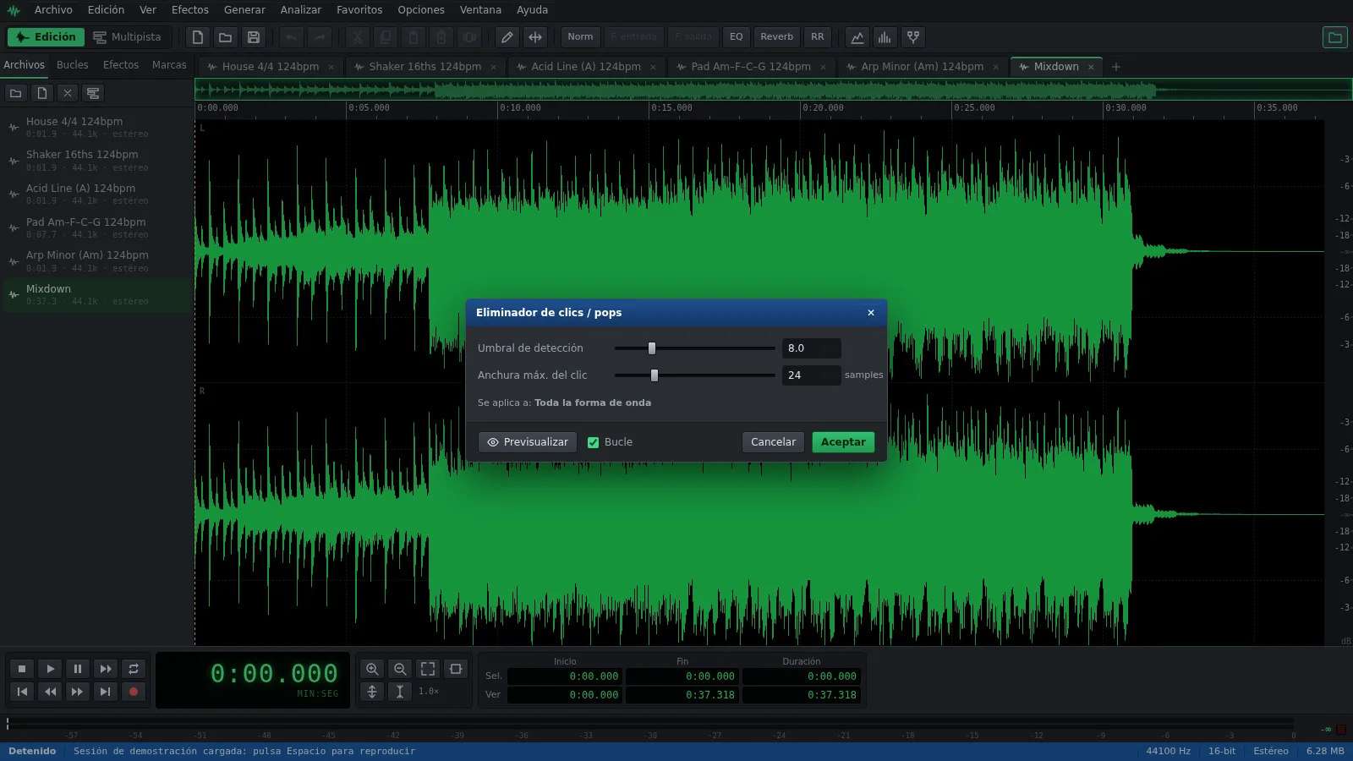Click Cancelar in the dialog
This screenshot has width=1353, height=761.
(x=773, y=442)
